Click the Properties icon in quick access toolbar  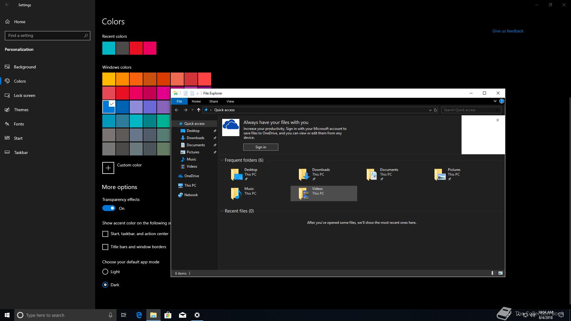click(185, 93)
